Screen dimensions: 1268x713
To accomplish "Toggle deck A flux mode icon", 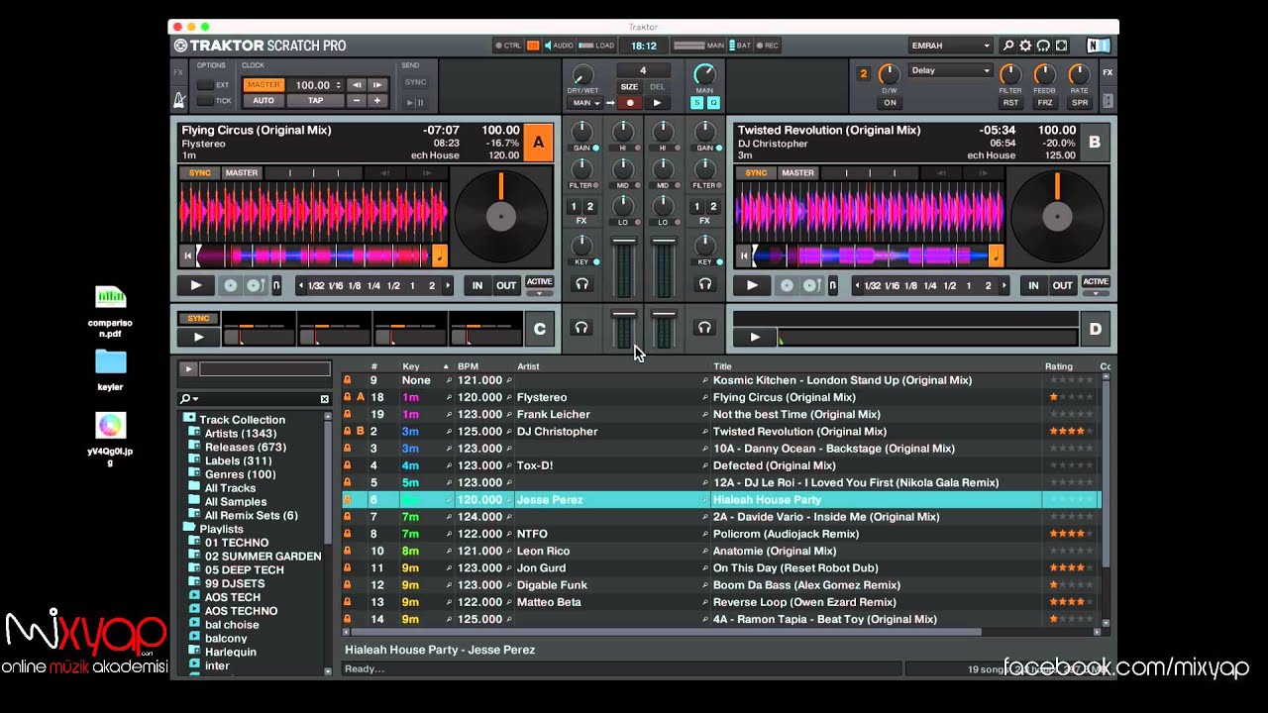I will click(x=276, y=285).
